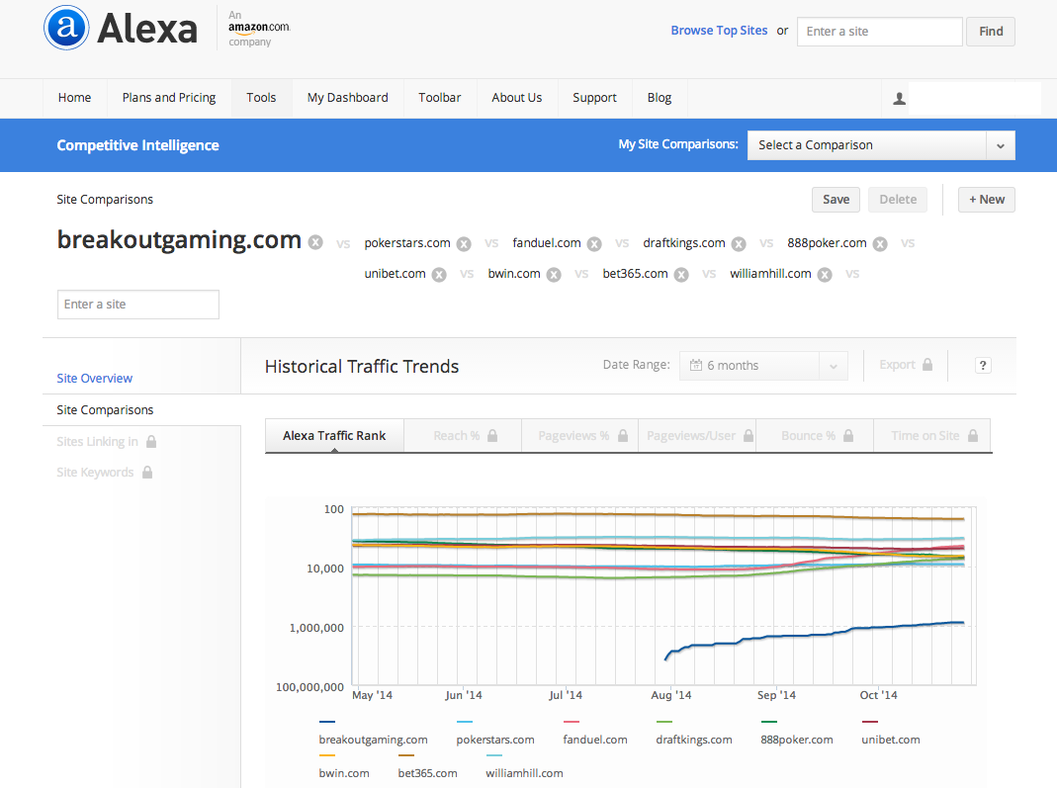Select the Alexa Traffic Rank tab

pyautogui.click(x=334, y=435)
